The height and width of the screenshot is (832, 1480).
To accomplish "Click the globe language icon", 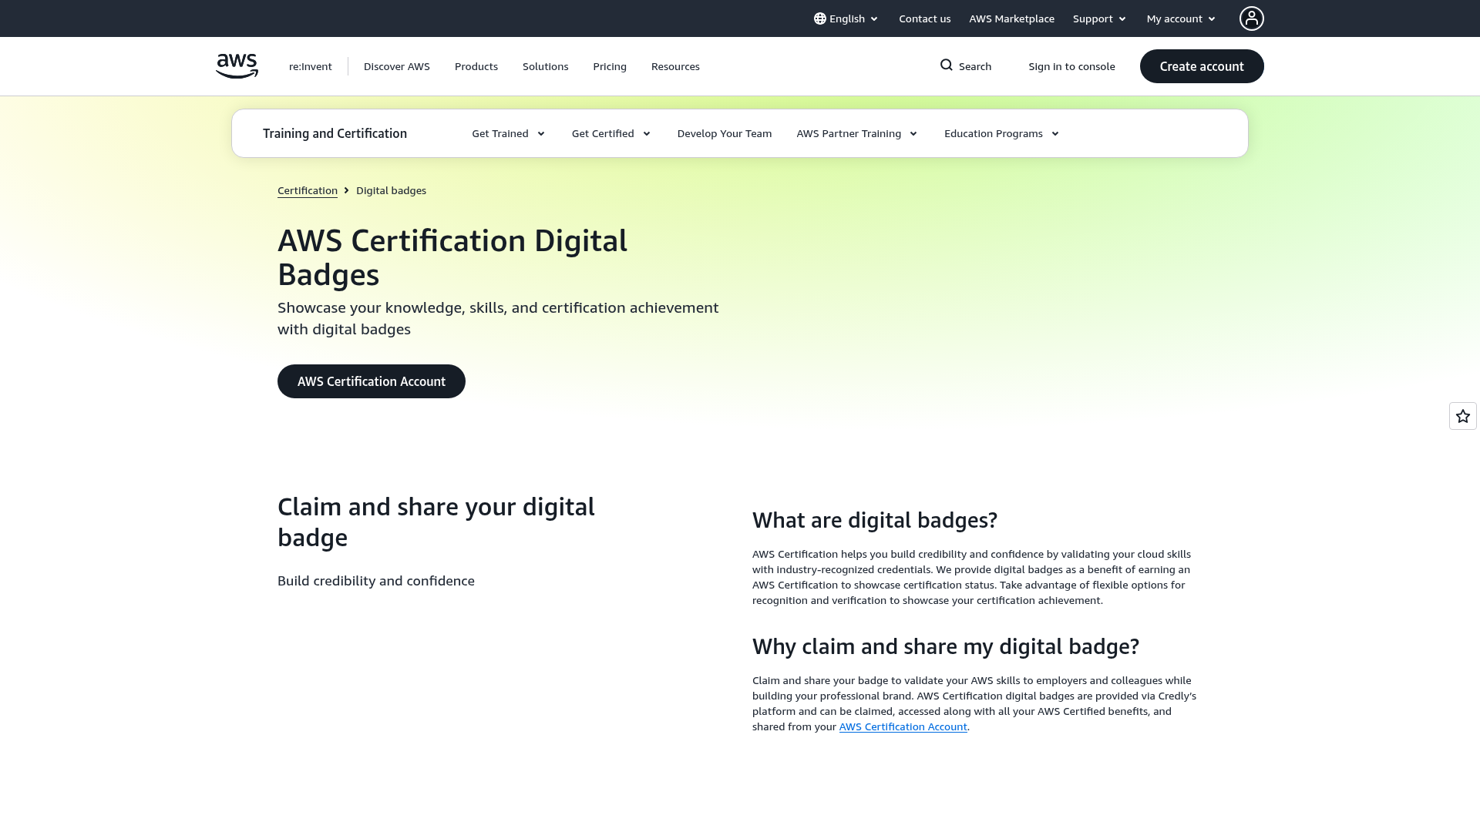I will (x=820, y=18).
